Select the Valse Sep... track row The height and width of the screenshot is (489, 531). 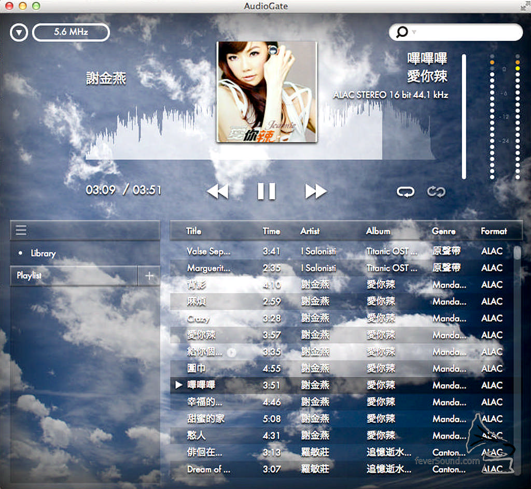click(x=341, y=252)
